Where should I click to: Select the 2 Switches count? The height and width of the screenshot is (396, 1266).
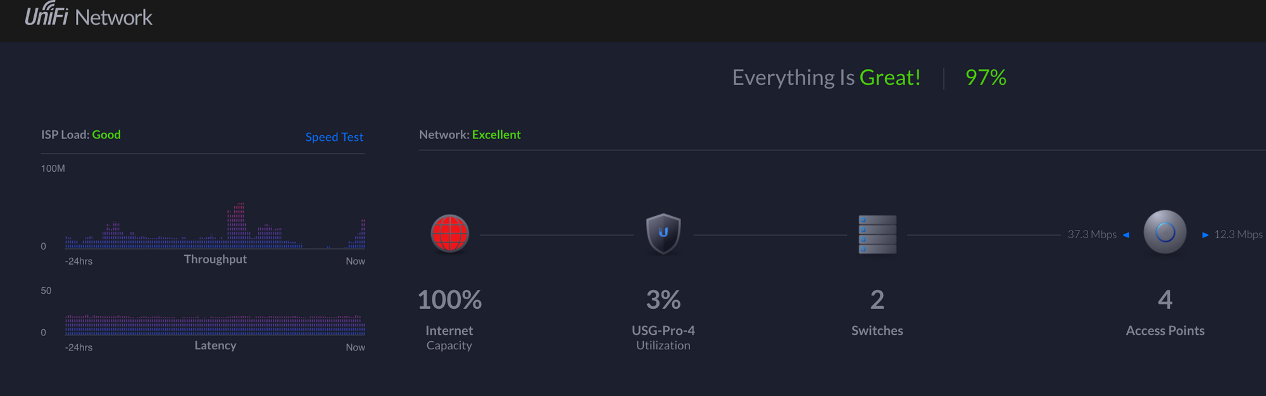point(877,299)
